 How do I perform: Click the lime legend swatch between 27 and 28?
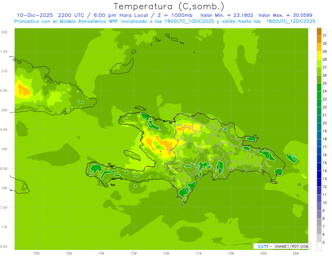coord(319,63)
